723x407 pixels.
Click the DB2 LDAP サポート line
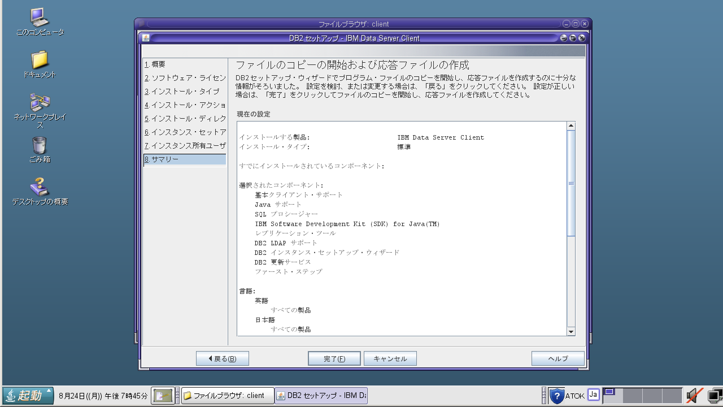pos(286,243)
